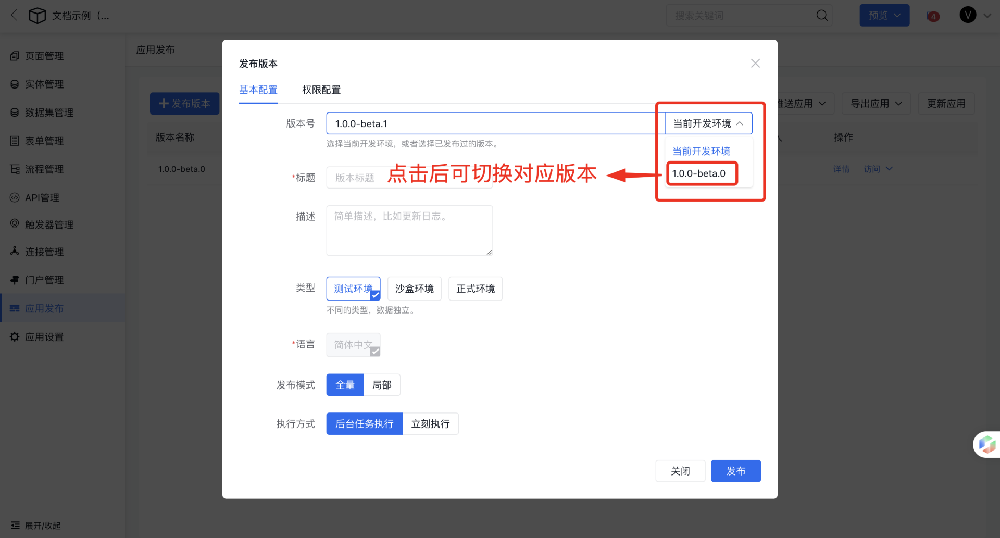Expand the 预览 dropdown button
1000x538 pixels.
[x=884, y=16]
